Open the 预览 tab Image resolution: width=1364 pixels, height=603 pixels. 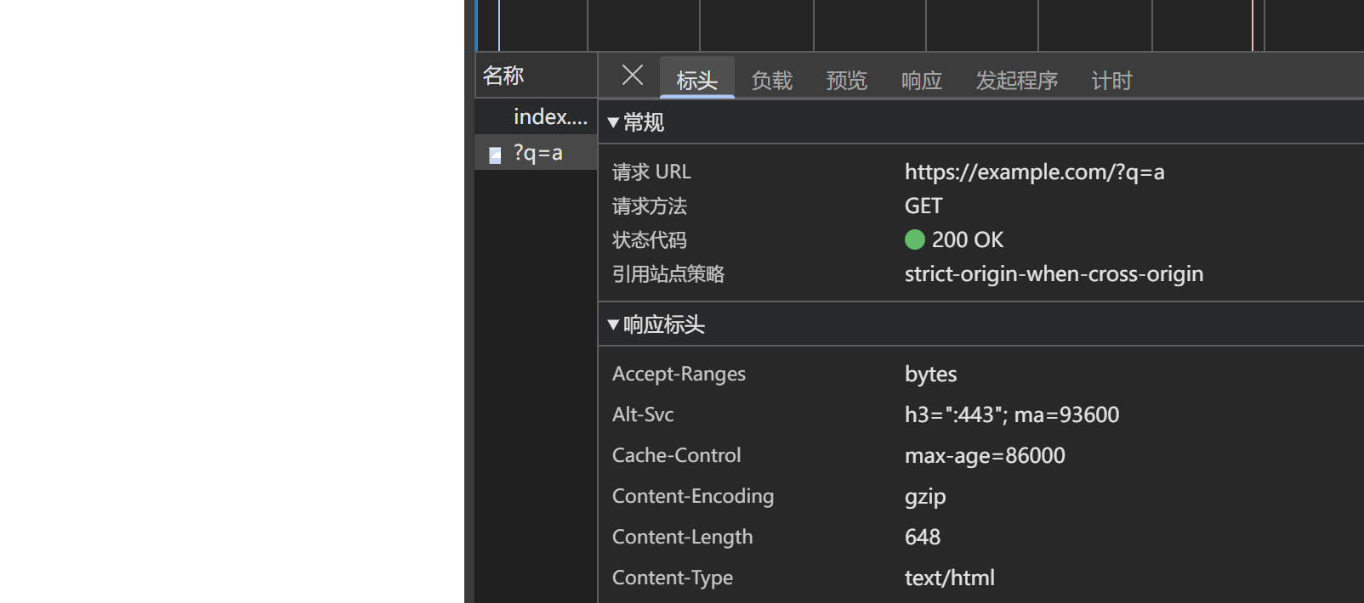pos(846,81)
